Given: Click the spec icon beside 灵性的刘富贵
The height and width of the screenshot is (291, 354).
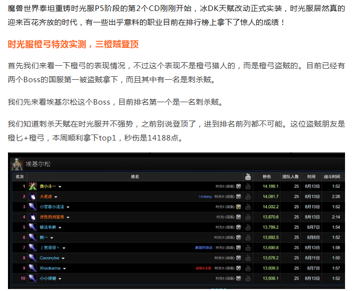Looking at the screenshot, I should pyautogui.click(x=33, y=217).
